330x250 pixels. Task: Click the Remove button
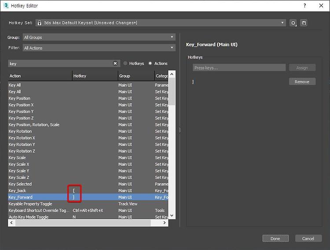click(x=302, y=82)
